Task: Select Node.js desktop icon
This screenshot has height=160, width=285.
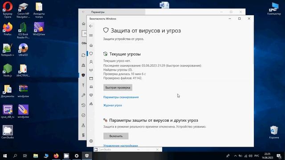Action: pyautogui.click(x=8, y=70)
